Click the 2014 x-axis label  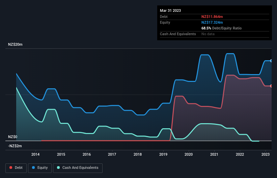click(x=35, y=154)
